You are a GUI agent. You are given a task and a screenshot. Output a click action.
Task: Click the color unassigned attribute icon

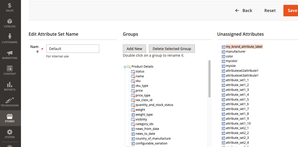[x=223, y=56]
